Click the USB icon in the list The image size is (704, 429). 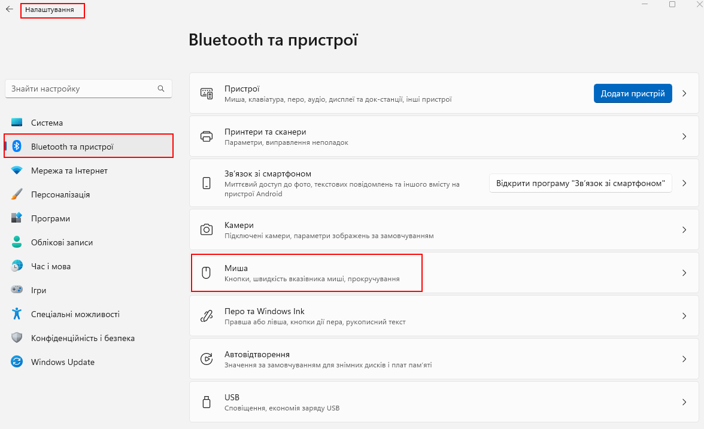click(x=206, y=402)
